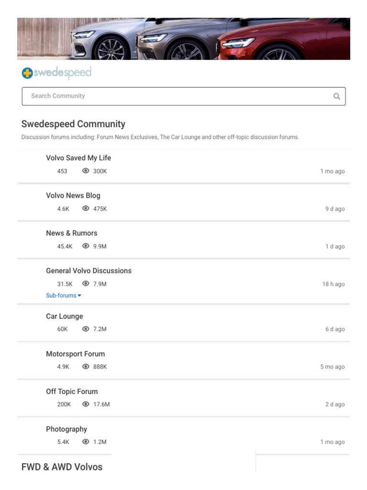The image size is (367, 490).
Task: Open the Off Topic Forum
Action: 72,391
